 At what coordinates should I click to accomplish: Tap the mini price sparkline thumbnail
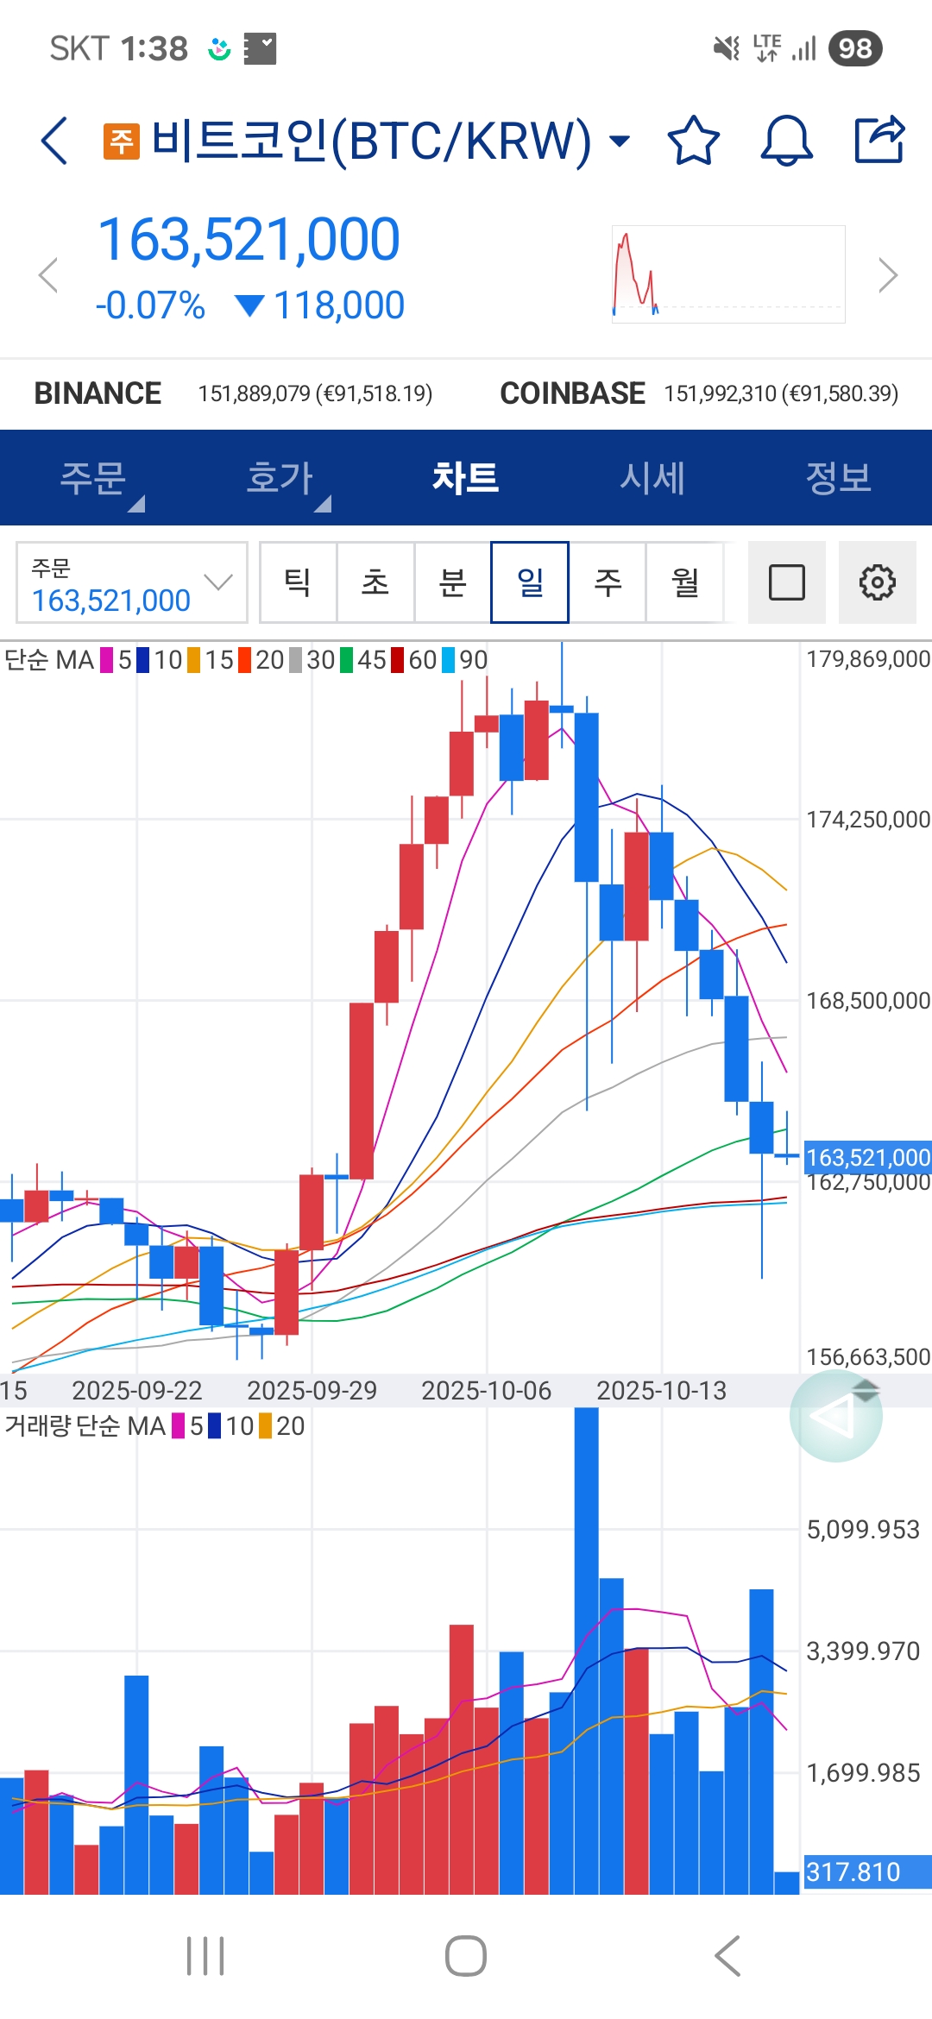[727, 274]
